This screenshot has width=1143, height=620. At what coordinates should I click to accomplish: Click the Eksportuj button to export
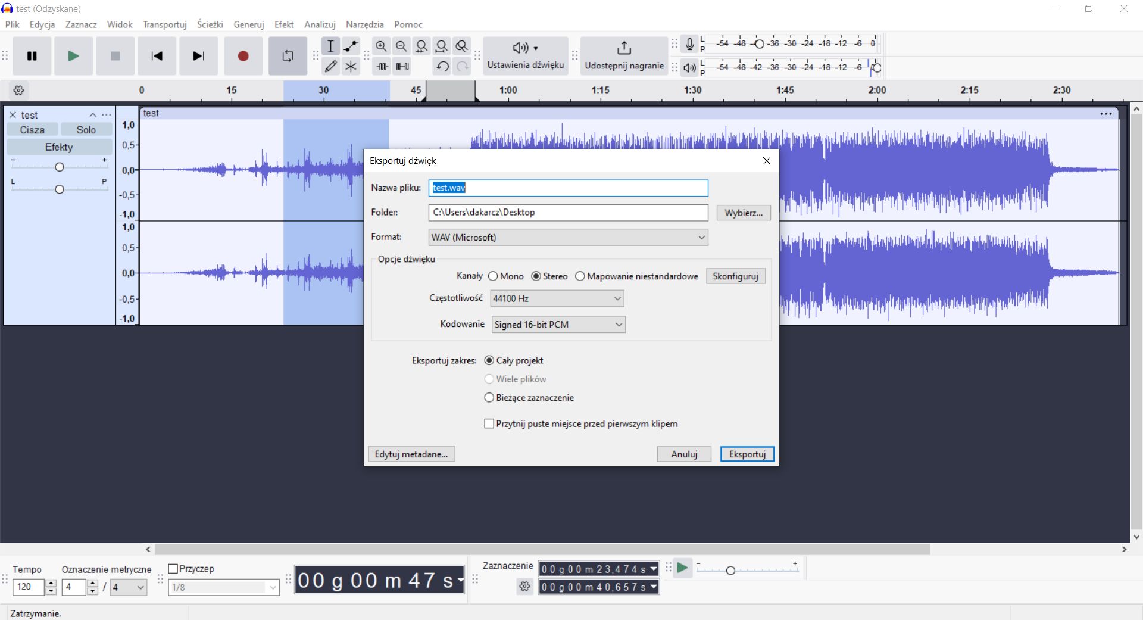click(x=747, y=454)
